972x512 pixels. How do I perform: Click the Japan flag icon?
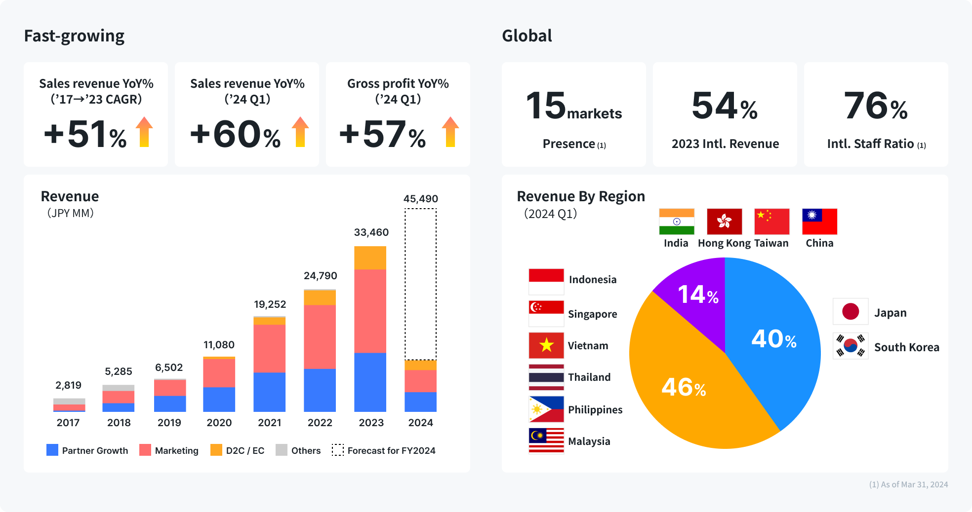pos(850,311)
